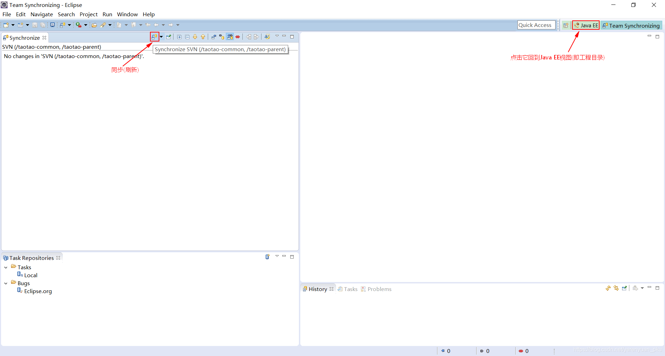Toggle link with editor in History
The image size is (665, 356).
tap(616, 288)
